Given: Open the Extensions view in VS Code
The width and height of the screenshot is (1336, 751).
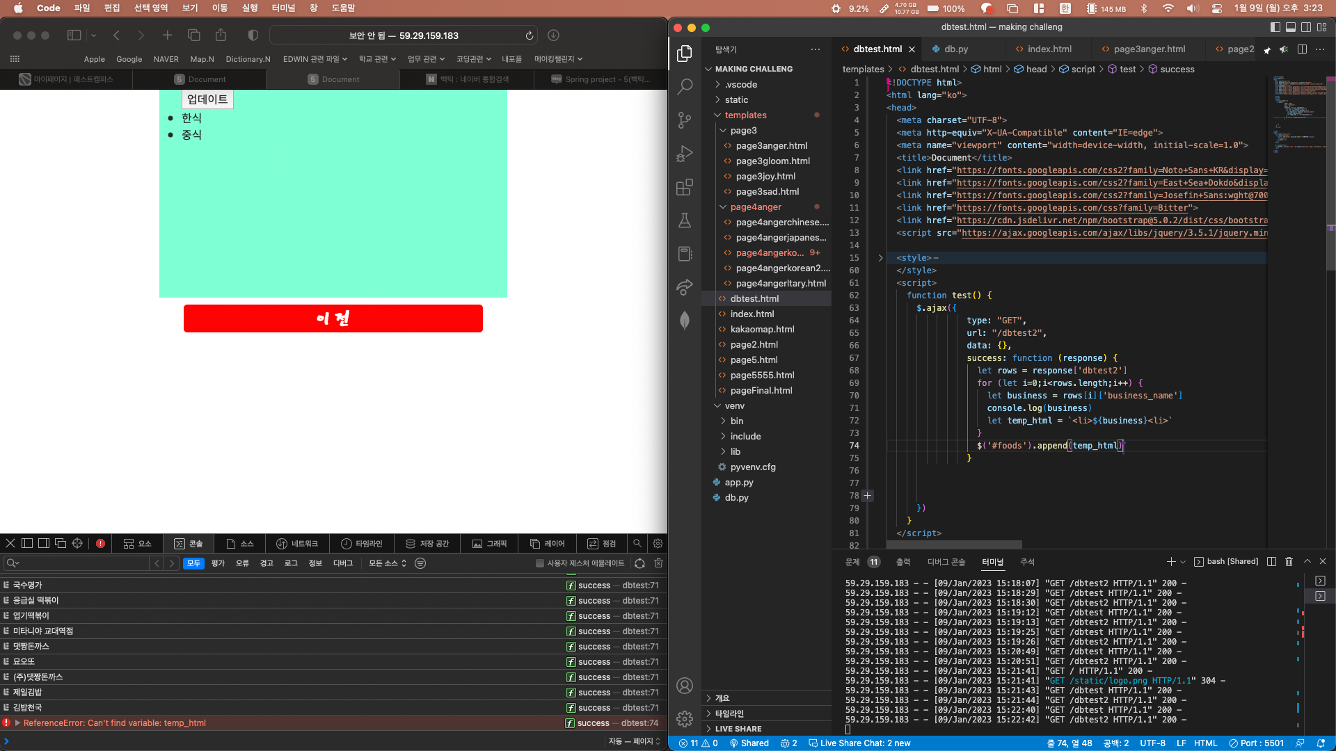Looking at the screenshot, I should pos(685,186).
